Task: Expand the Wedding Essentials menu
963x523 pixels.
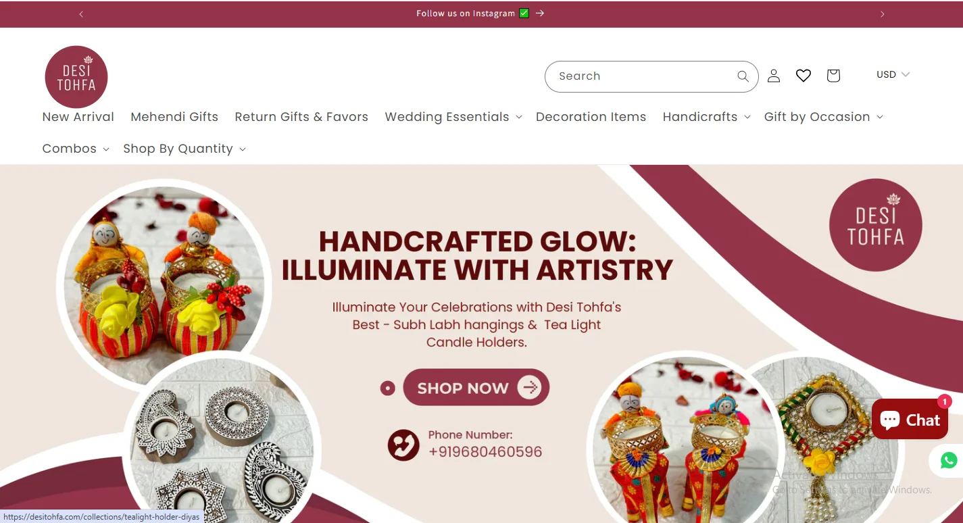Action: pyautogui.click(x=453, y=117)
